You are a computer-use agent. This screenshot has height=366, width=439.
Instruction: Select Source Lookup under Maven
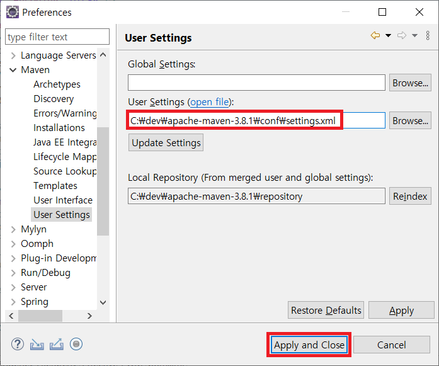pos(65,171)
